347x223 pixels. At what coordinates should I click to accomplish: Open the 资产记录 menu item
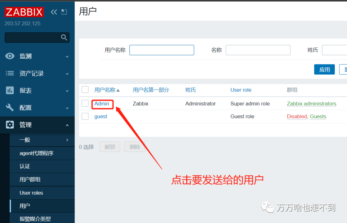(x=37, y=73)
